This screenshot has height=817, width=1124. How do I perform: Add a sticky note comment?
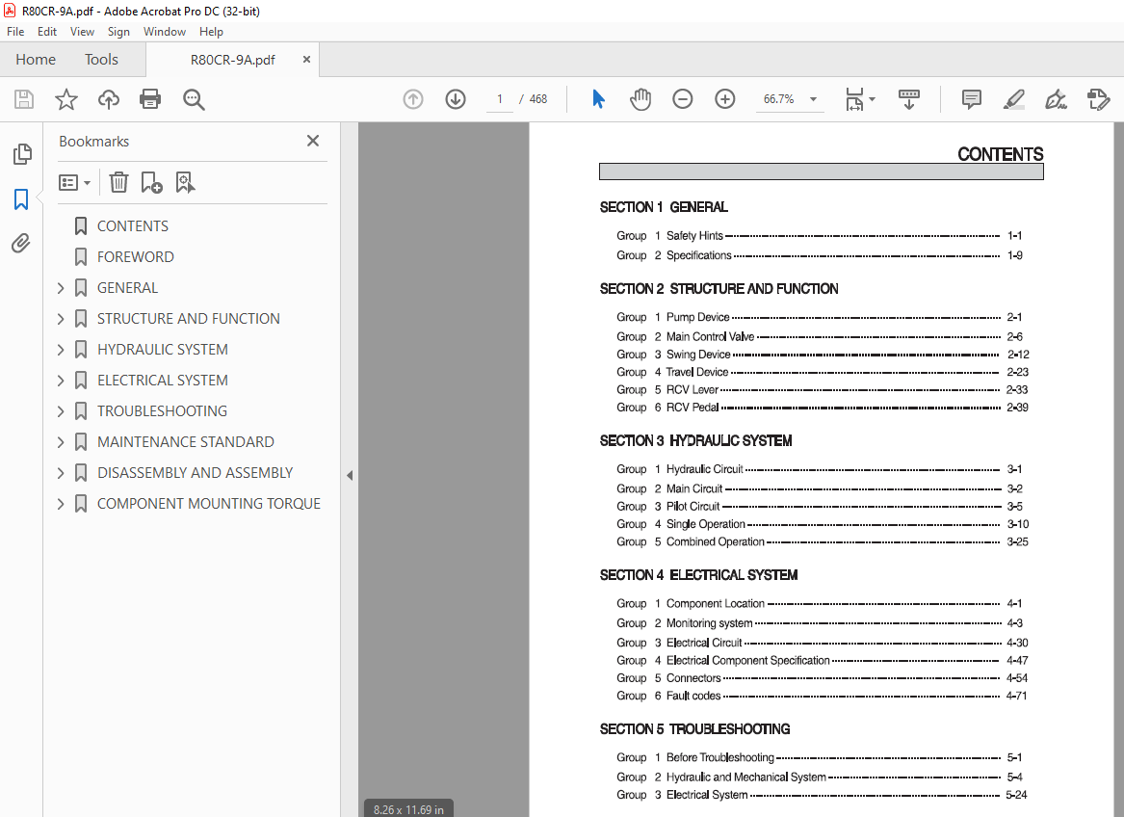[971, 99]
